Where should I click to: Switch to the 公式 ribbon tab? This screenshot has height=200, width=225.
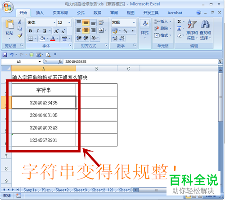[x=81, y=13]
